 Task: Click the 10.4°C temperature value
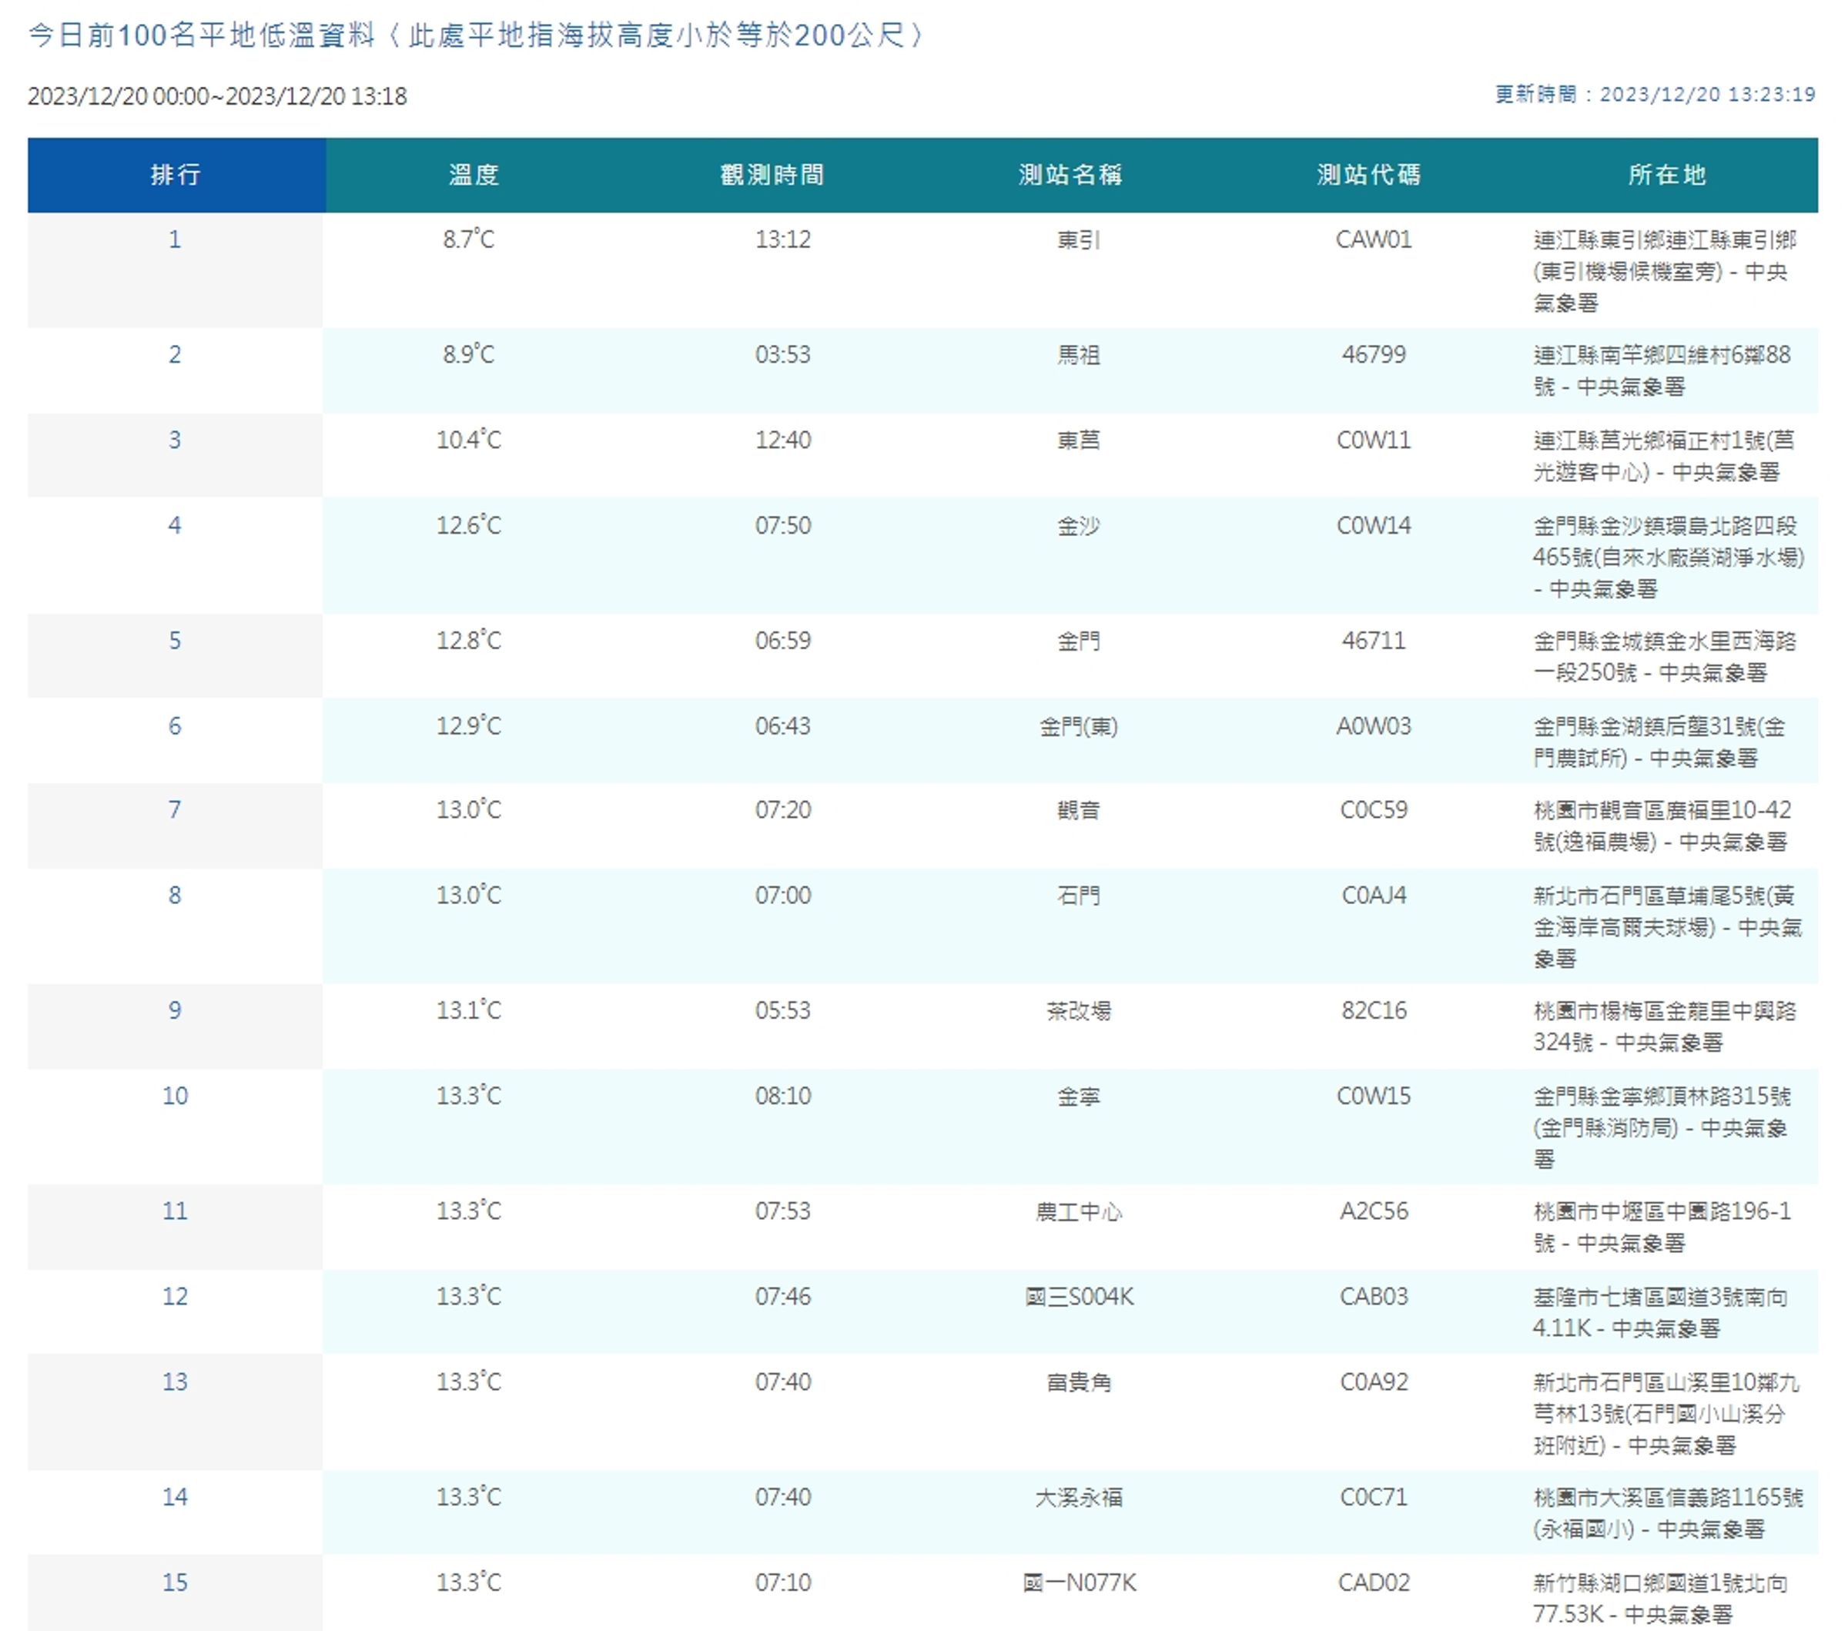(x=468, y=440)
